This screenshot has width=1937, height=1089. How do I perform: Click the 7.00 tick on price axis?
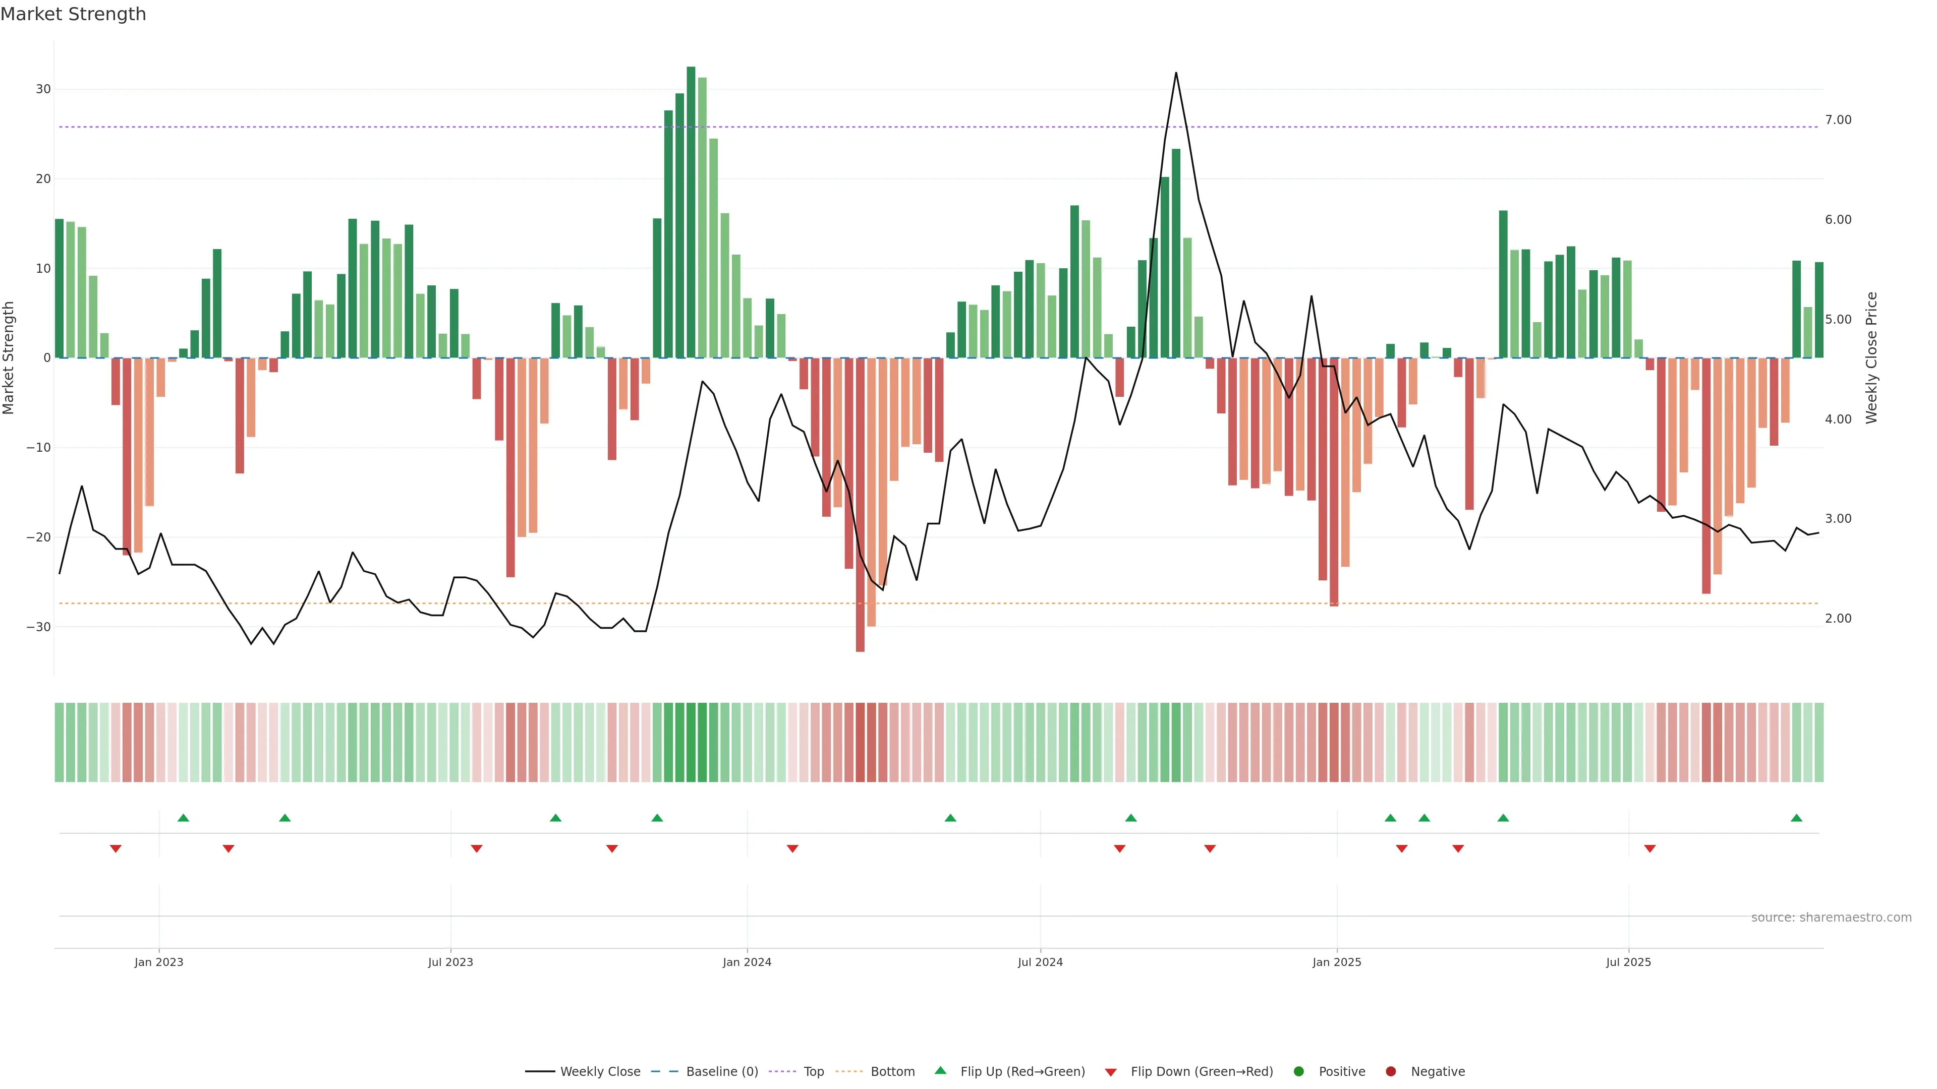[x=1838, y=119]
